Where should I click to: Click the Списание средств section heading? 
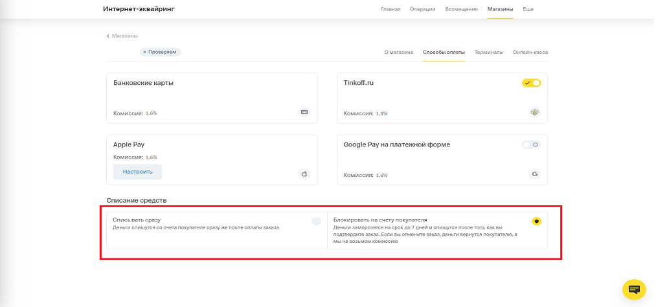137,200
